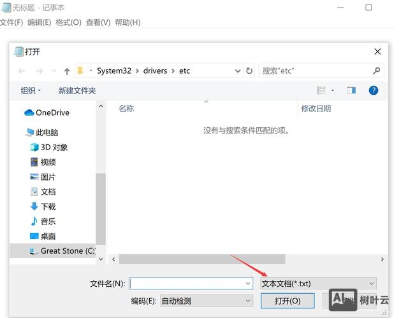Open the help question mark icon
The image size is (394, 318).
374,91
